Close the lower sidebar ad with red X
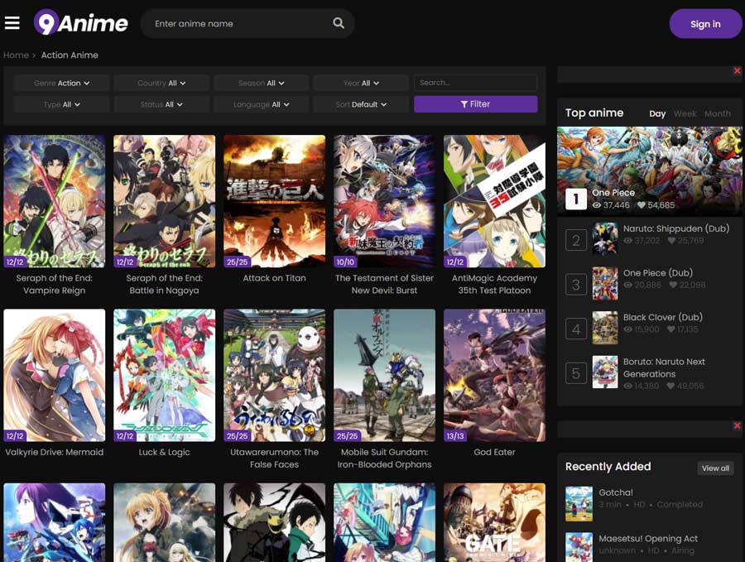The image size is (745, 562). [x=737, y=425]
